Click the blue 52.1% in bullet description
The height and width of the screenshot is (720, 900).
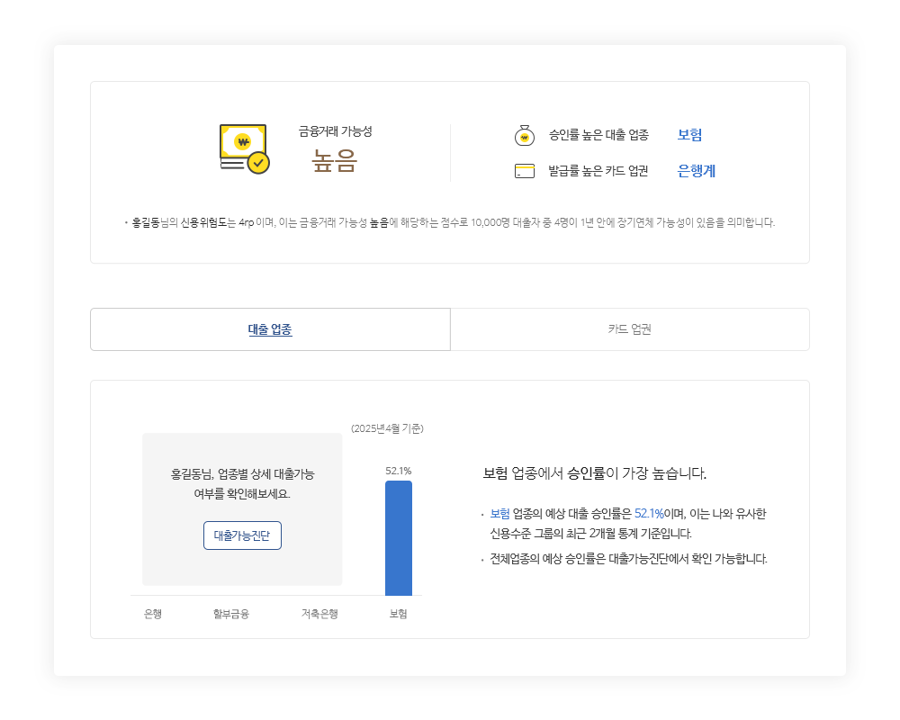pos(648,514)
